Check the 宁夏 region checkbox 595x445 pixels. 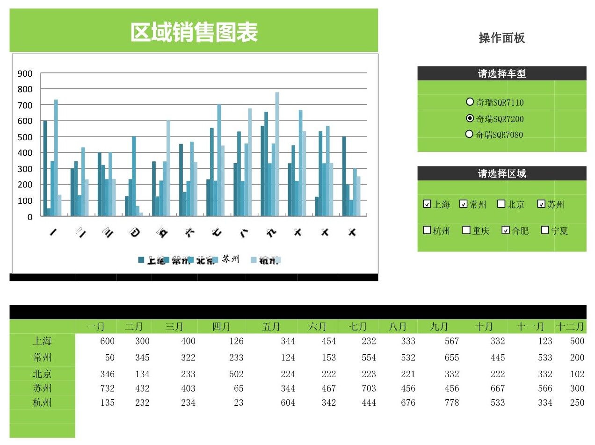(x=544, y=230)
